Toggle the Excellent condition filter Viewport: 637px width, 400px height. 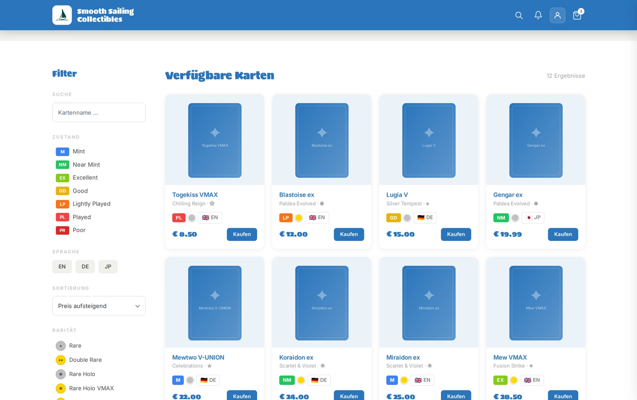point(77,178)
